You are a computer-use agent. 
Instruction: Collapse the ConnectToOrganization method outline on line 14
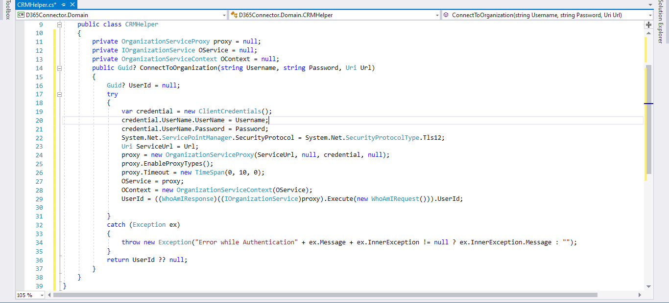(59, 67)
